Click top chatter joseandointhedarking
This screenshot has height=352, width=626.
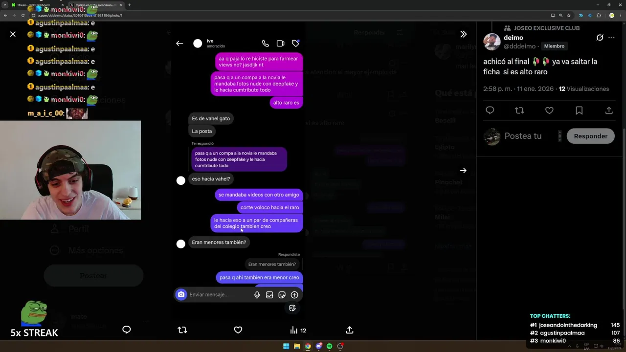568,325
